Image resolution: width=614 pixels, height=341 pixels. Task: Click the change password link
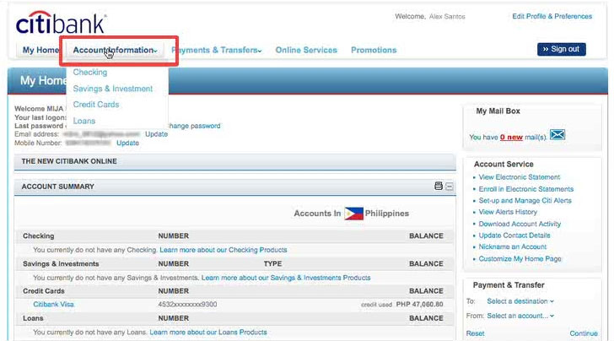tap(194, 126)
